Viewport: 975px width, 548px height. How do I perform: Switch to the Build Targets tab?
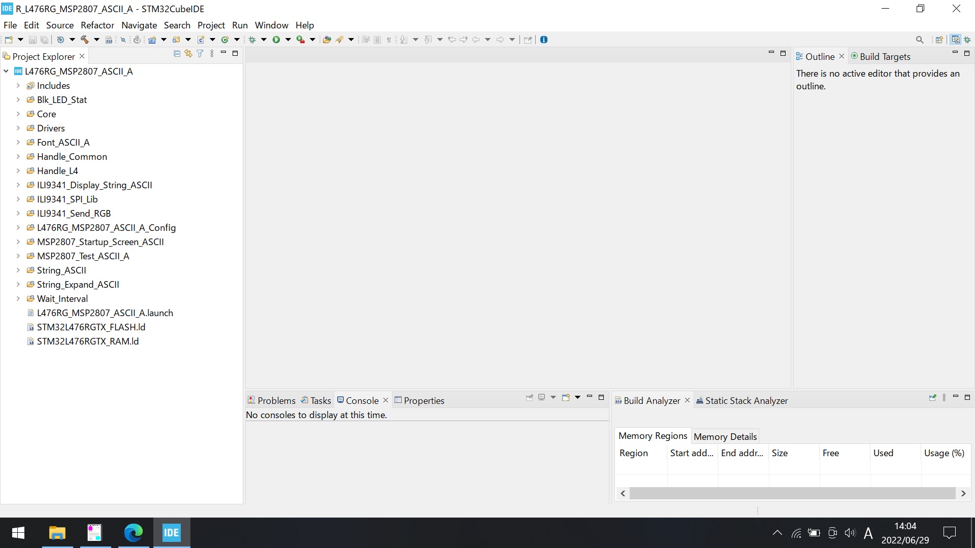pyautogui.click(x=881, y=56)
